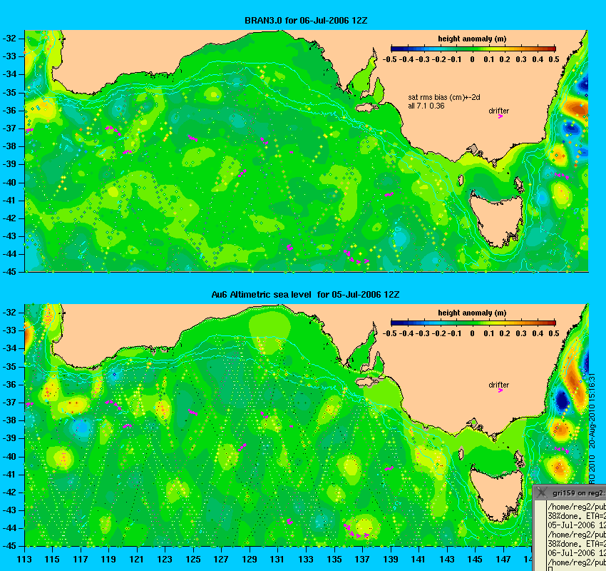Viewport: 606px width, 571px height.
Task: Click the '137' longitude axis label
Action: pos(362,559)
